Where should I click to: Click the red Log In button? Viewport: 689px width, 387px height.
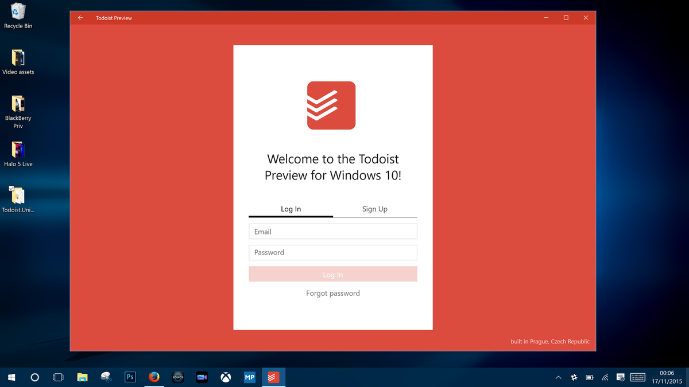pos(333,274)
